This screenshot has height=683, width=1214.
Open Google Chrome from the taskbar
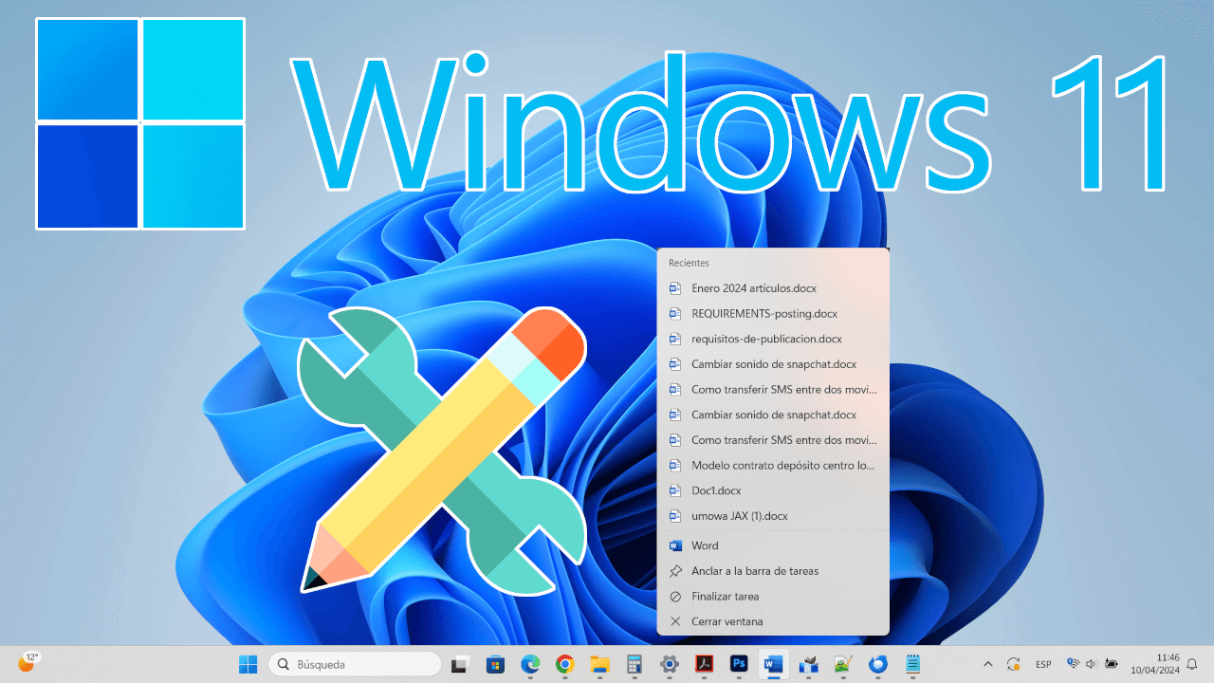point(564,664)
